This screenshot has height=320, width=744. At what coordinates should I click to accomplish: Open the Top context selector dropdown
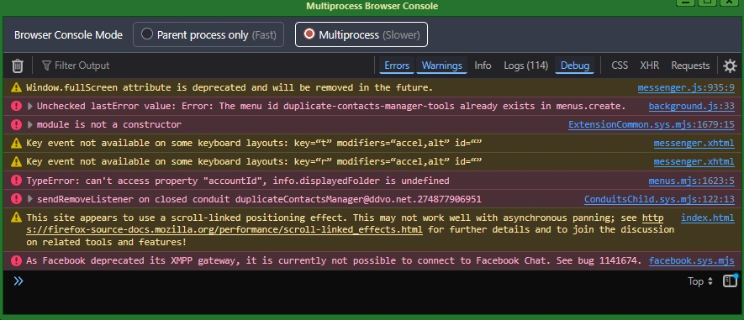tap(700, 281)
